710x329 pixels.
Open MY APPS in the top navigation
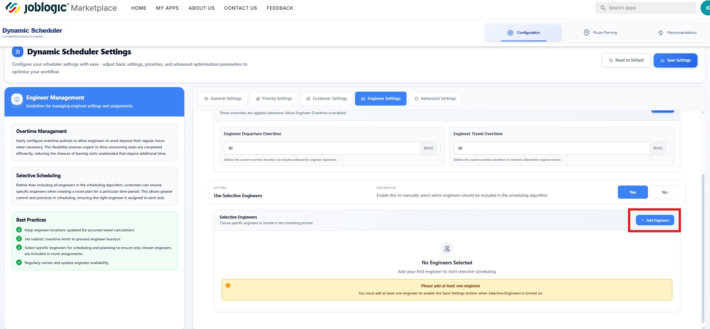(167, 8)
